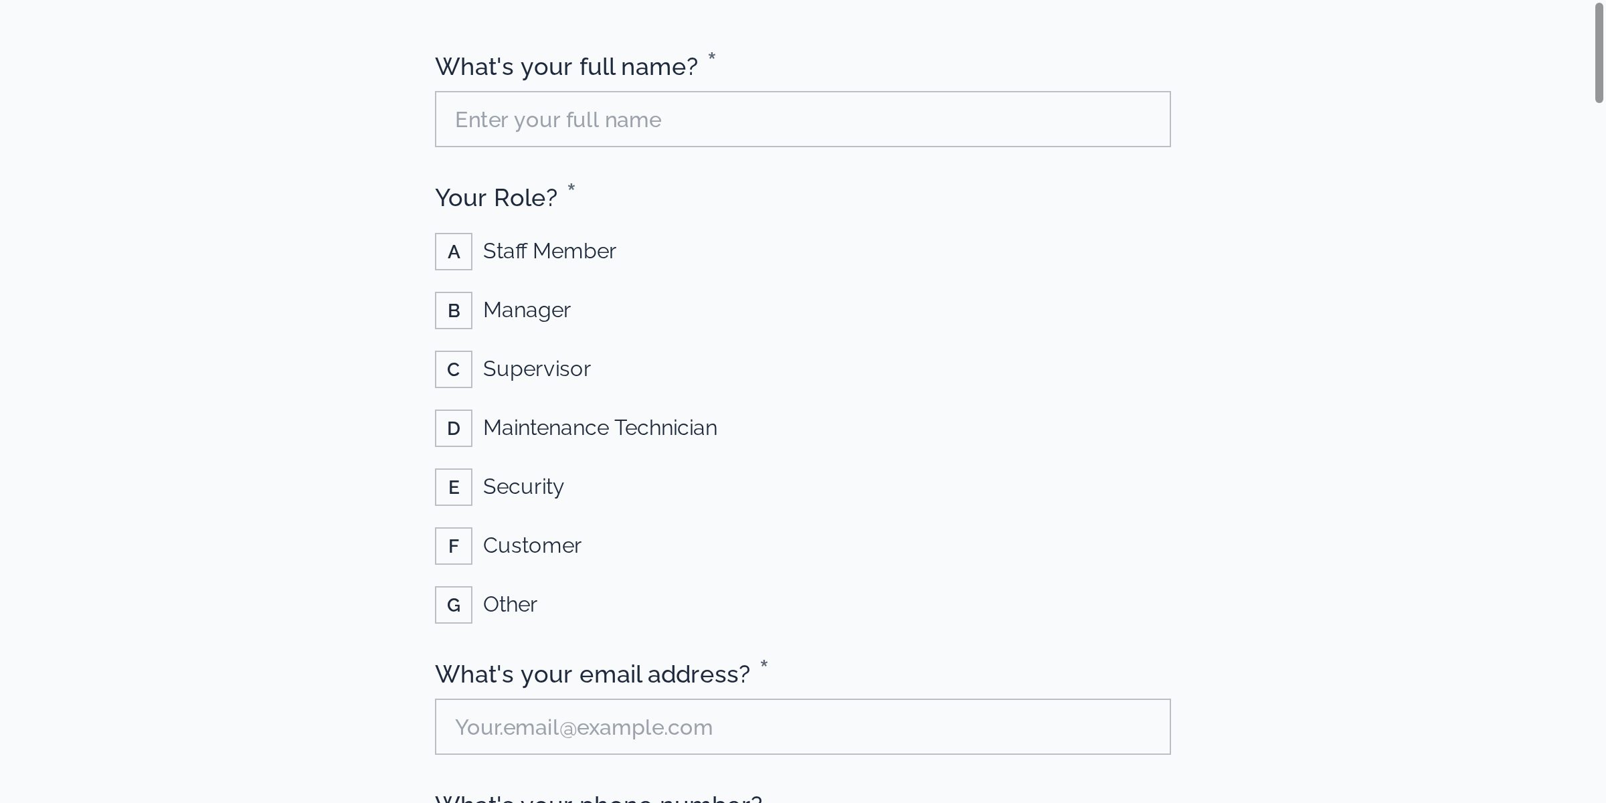
Task: Select the Maintenance Technician role label
Action: point(600,428)
